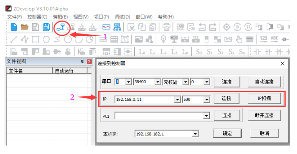
Task: Click the Copy toolbar icon
Action: [x=141, y=27]
